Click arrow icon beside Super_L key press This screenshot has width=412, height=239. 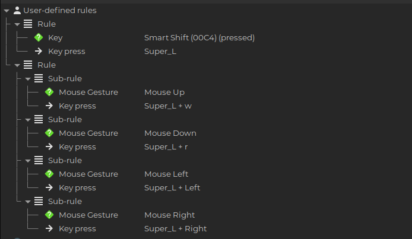(39, 51)
